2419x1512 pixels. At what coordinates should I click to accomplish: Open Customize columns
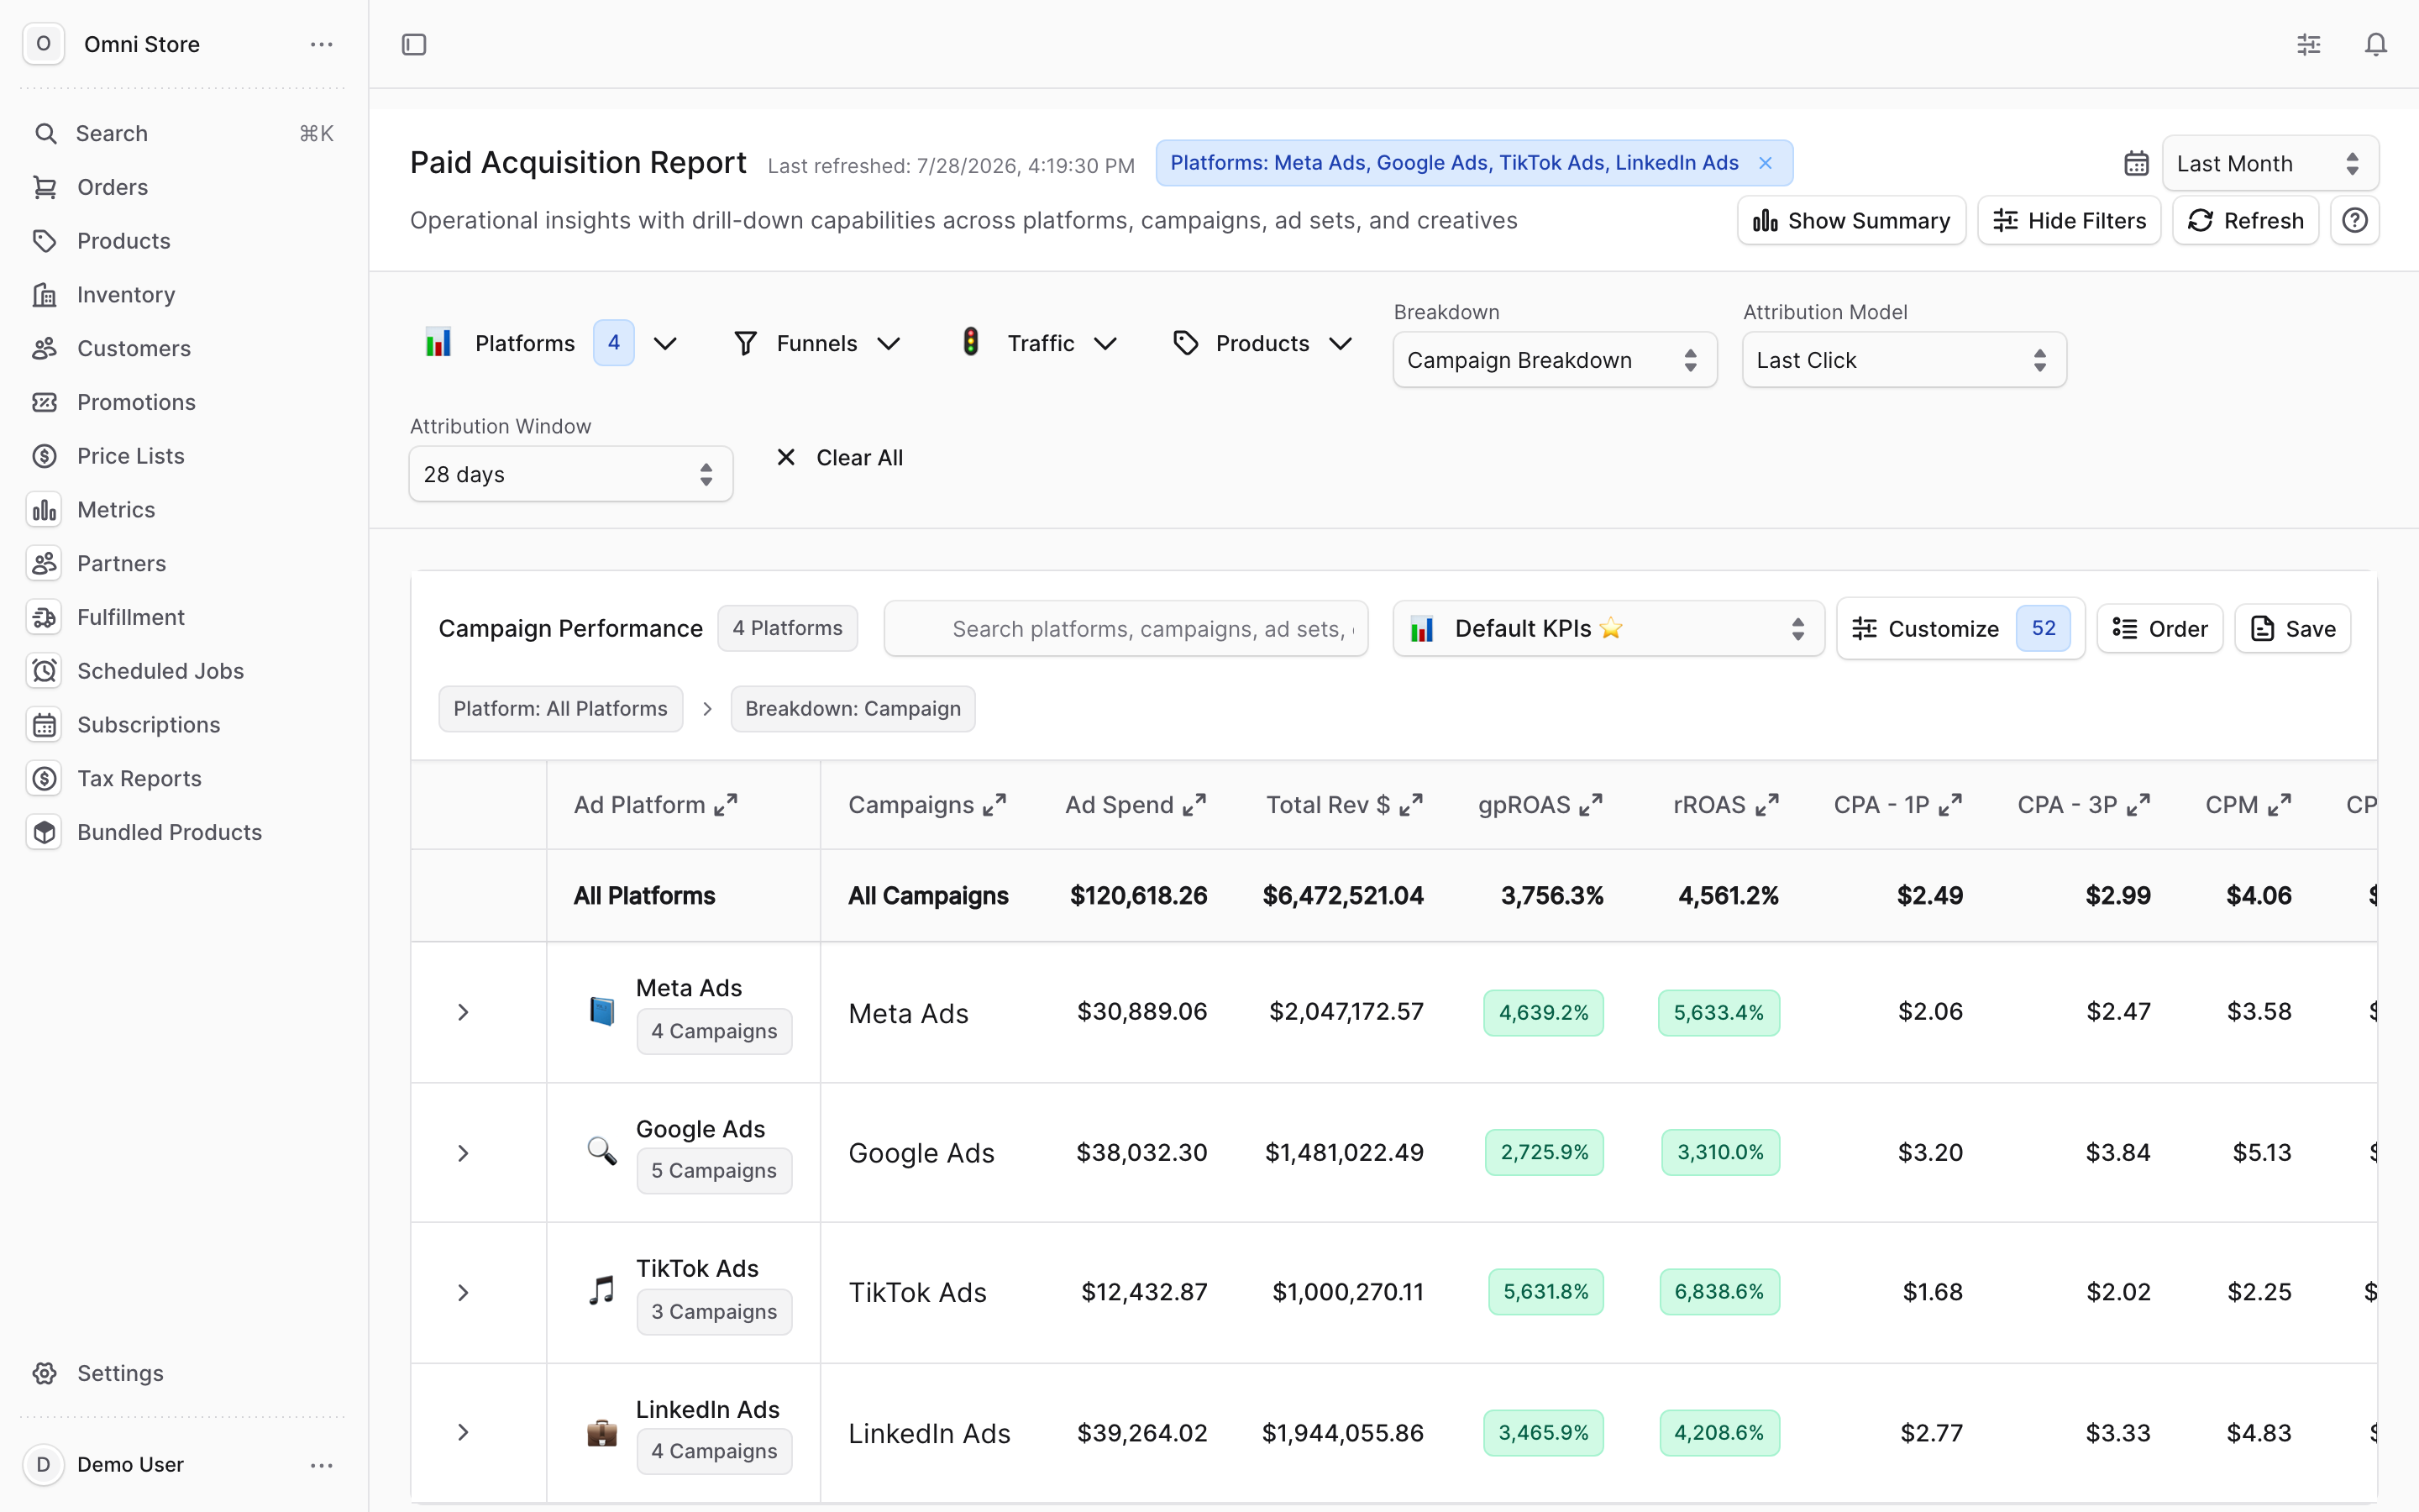[x=1960, y=628]
